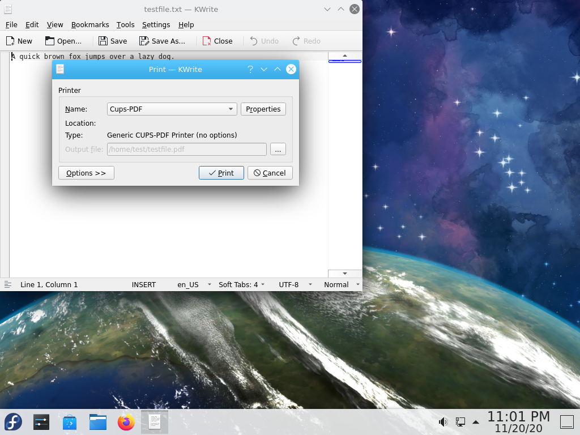Click the text line 'A quick brown fox'
Screen dimensions: 580x435
coord(92,56)
